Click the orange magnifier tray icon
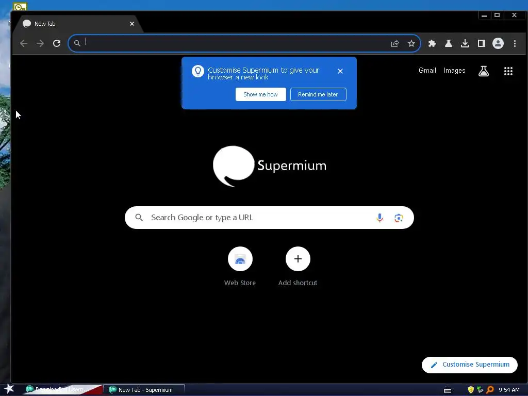 pyautogui.click(x=490, y=390)
